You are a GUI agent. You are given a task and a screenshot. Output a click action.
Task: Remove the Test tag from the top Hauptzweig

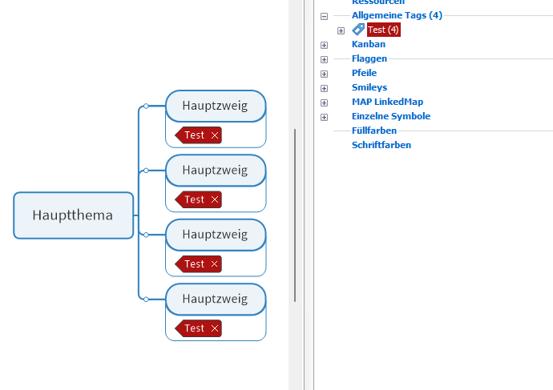pyautogui.click(x=214, y=135)
